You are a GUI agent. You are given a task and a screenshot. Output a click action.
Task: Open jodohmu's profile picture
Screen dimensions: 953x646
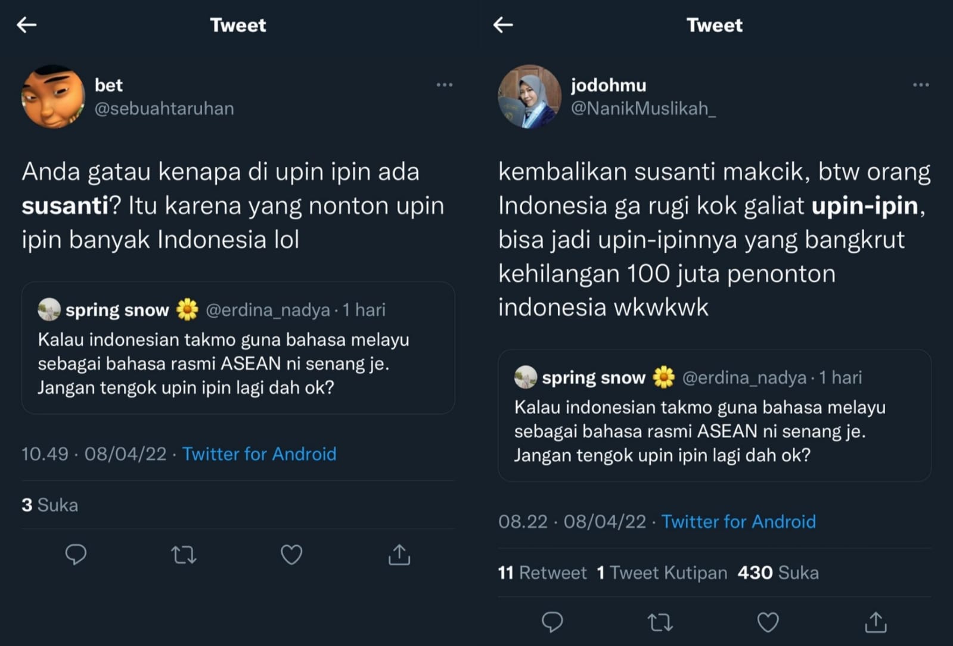[x=529, y=97]
